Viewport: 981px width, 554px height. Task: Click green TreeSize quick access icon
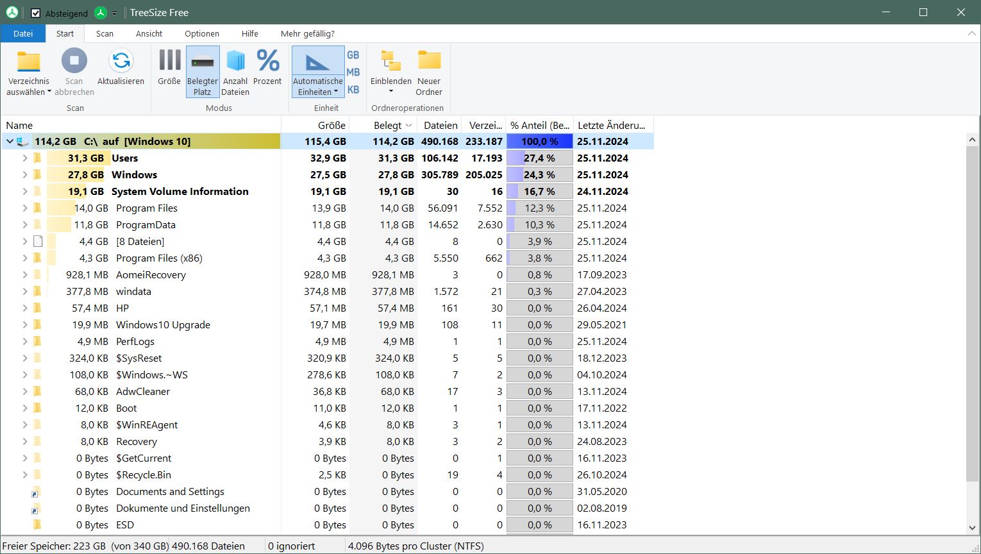pos(100,12)
